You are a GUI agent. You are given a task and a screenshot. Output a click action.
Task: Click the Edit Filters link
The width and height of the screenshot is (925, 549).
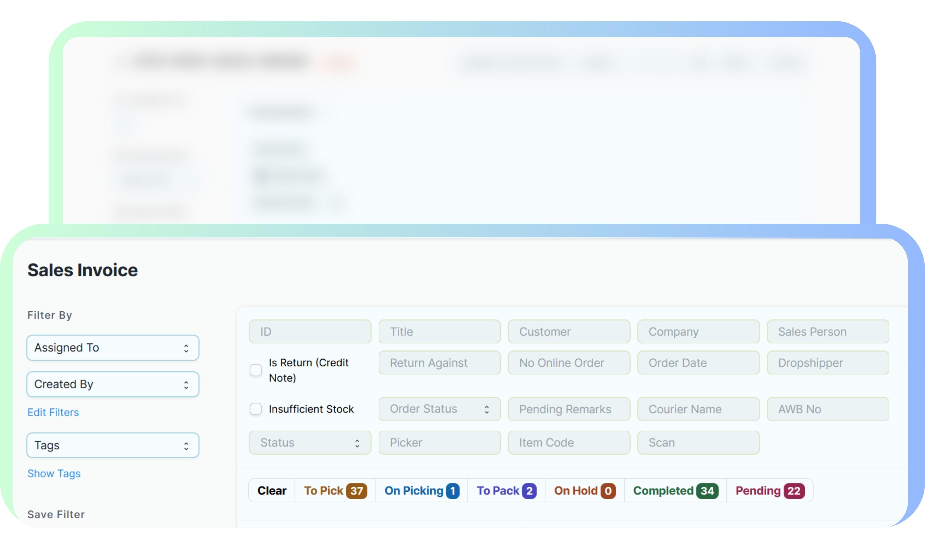(x=53, y=413)
